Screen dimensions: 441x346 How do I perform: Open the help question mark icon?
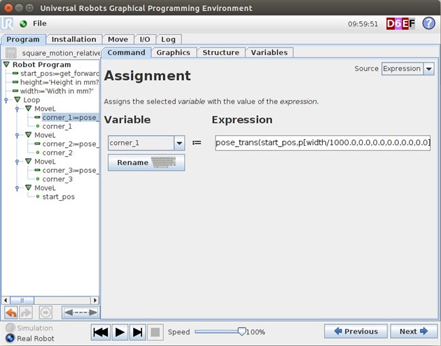point(428,23)
